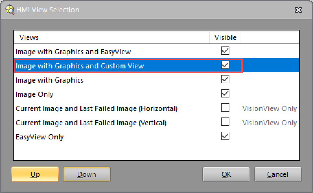
Task: Select the Image Only view row
Action: click(x=34, y=94)
